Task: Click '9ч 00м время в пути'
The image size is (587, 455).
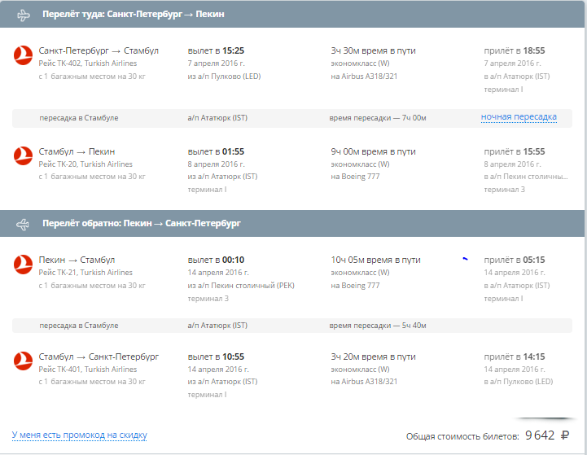Action: tap(373, 151)
